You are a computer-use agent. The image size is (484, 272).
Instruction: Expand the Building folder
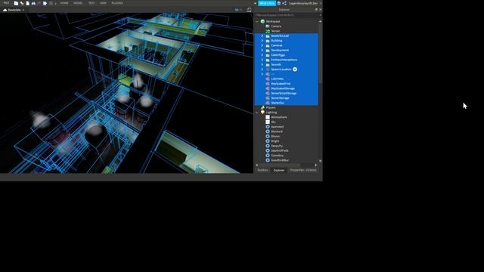(262, 41)
